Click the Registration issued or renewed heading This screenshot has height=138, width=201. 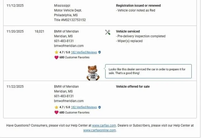138,6
